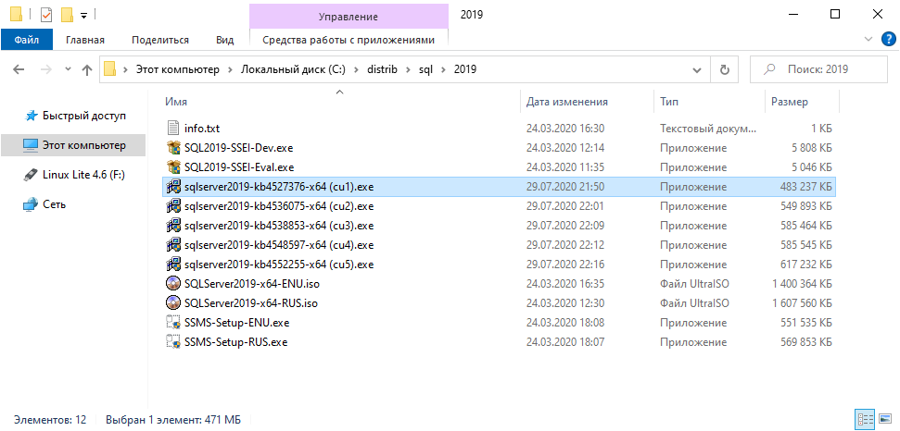900x431 pixels.
Task: Open the Вид ribbon tab
Action: [x=224, y=40]
